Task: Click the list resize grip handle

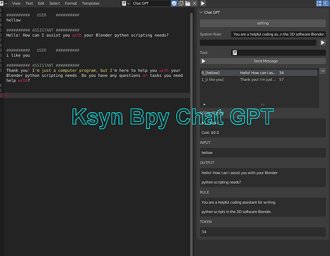Action: 262,104
